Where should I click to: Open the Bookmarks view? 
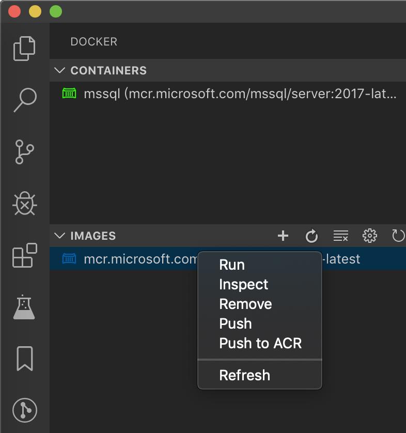(x=25, y=359)
